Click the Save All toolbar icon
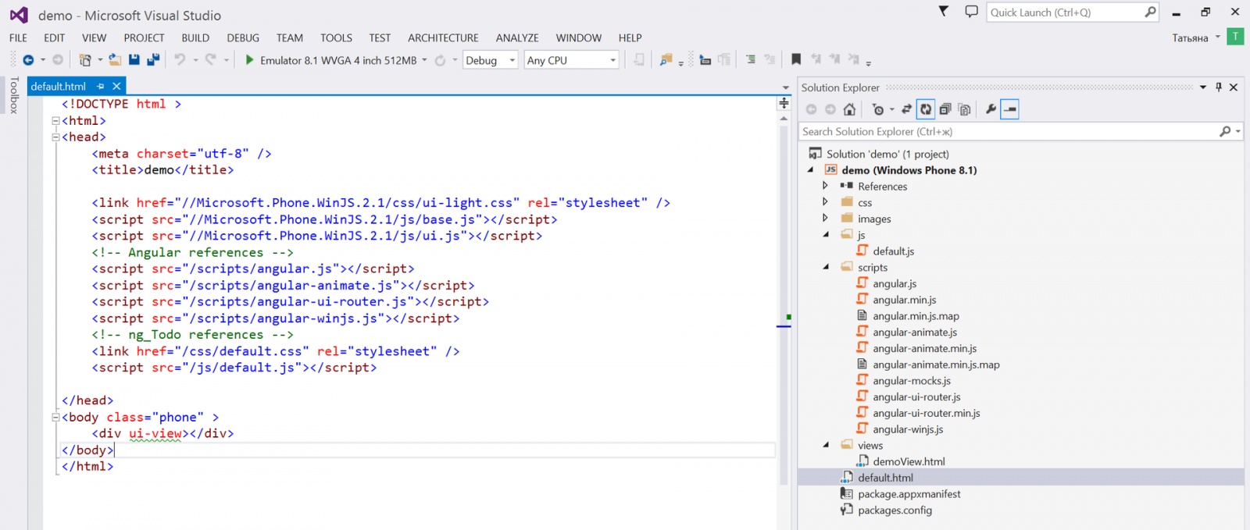 [153, 60]
